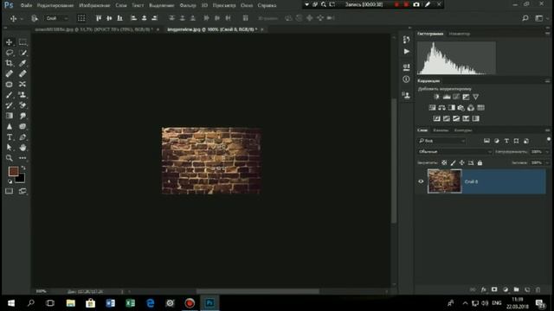The width and height of the screenshot is (554, 311).
Task: Filter layers by pixel type
Action: tap(486, 141)
